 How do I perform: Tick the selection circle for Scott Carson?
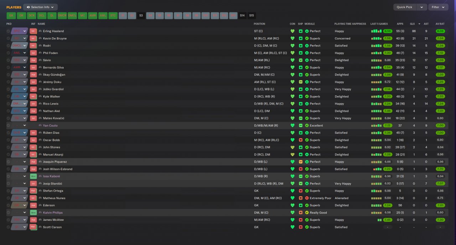tap(8, 227)
